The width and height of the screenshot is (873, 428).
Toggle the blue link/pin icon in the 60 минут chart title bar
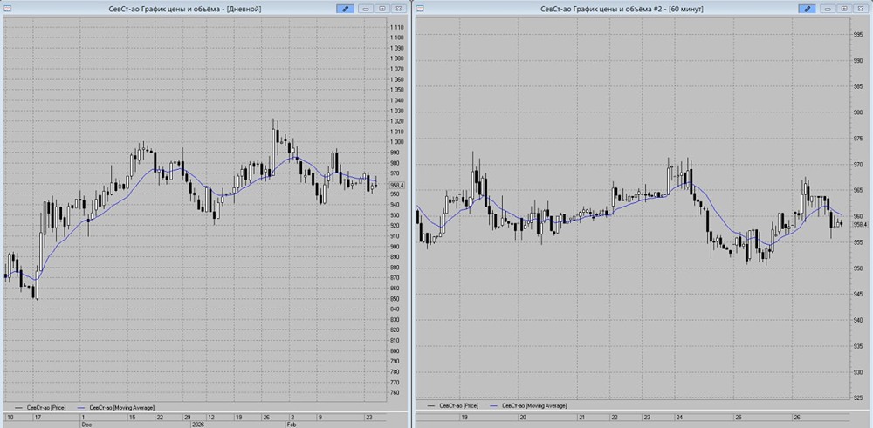[807, 9]
